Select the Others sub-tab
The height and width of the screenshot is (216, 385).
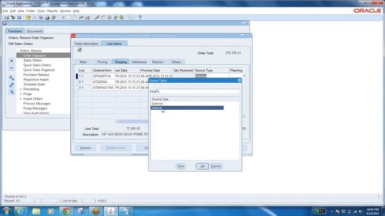click(x=176, y=62)
